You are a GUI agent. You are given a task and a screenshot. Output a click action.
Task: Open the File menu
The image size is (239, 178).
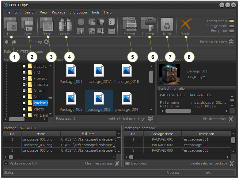(7, 12)
